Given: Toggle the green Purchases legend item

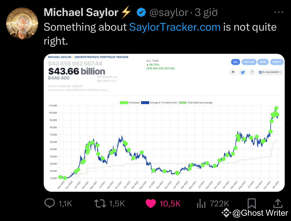Looking at the screenshot, I should point(134,102).
